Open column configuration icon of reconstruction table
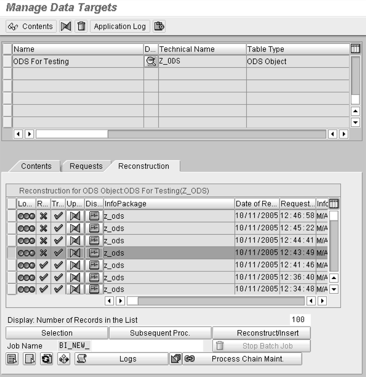Screen dimensions: 366x377 click(334, 204)
